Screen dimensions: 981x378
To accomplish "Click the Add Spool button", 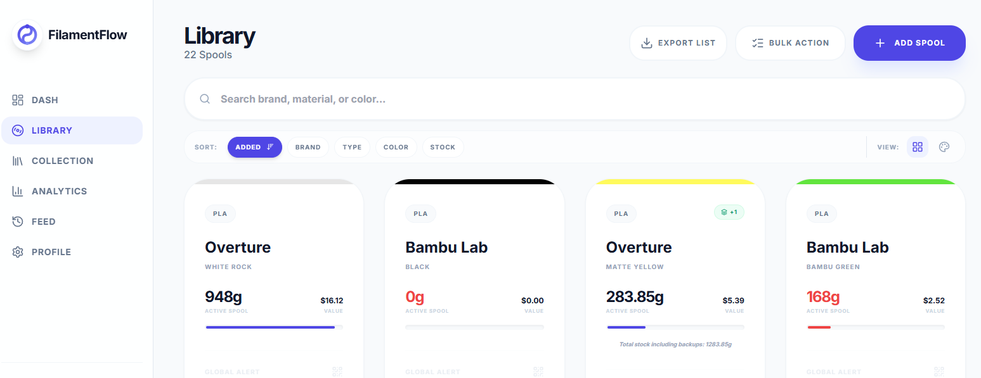I will pos(909,43).
